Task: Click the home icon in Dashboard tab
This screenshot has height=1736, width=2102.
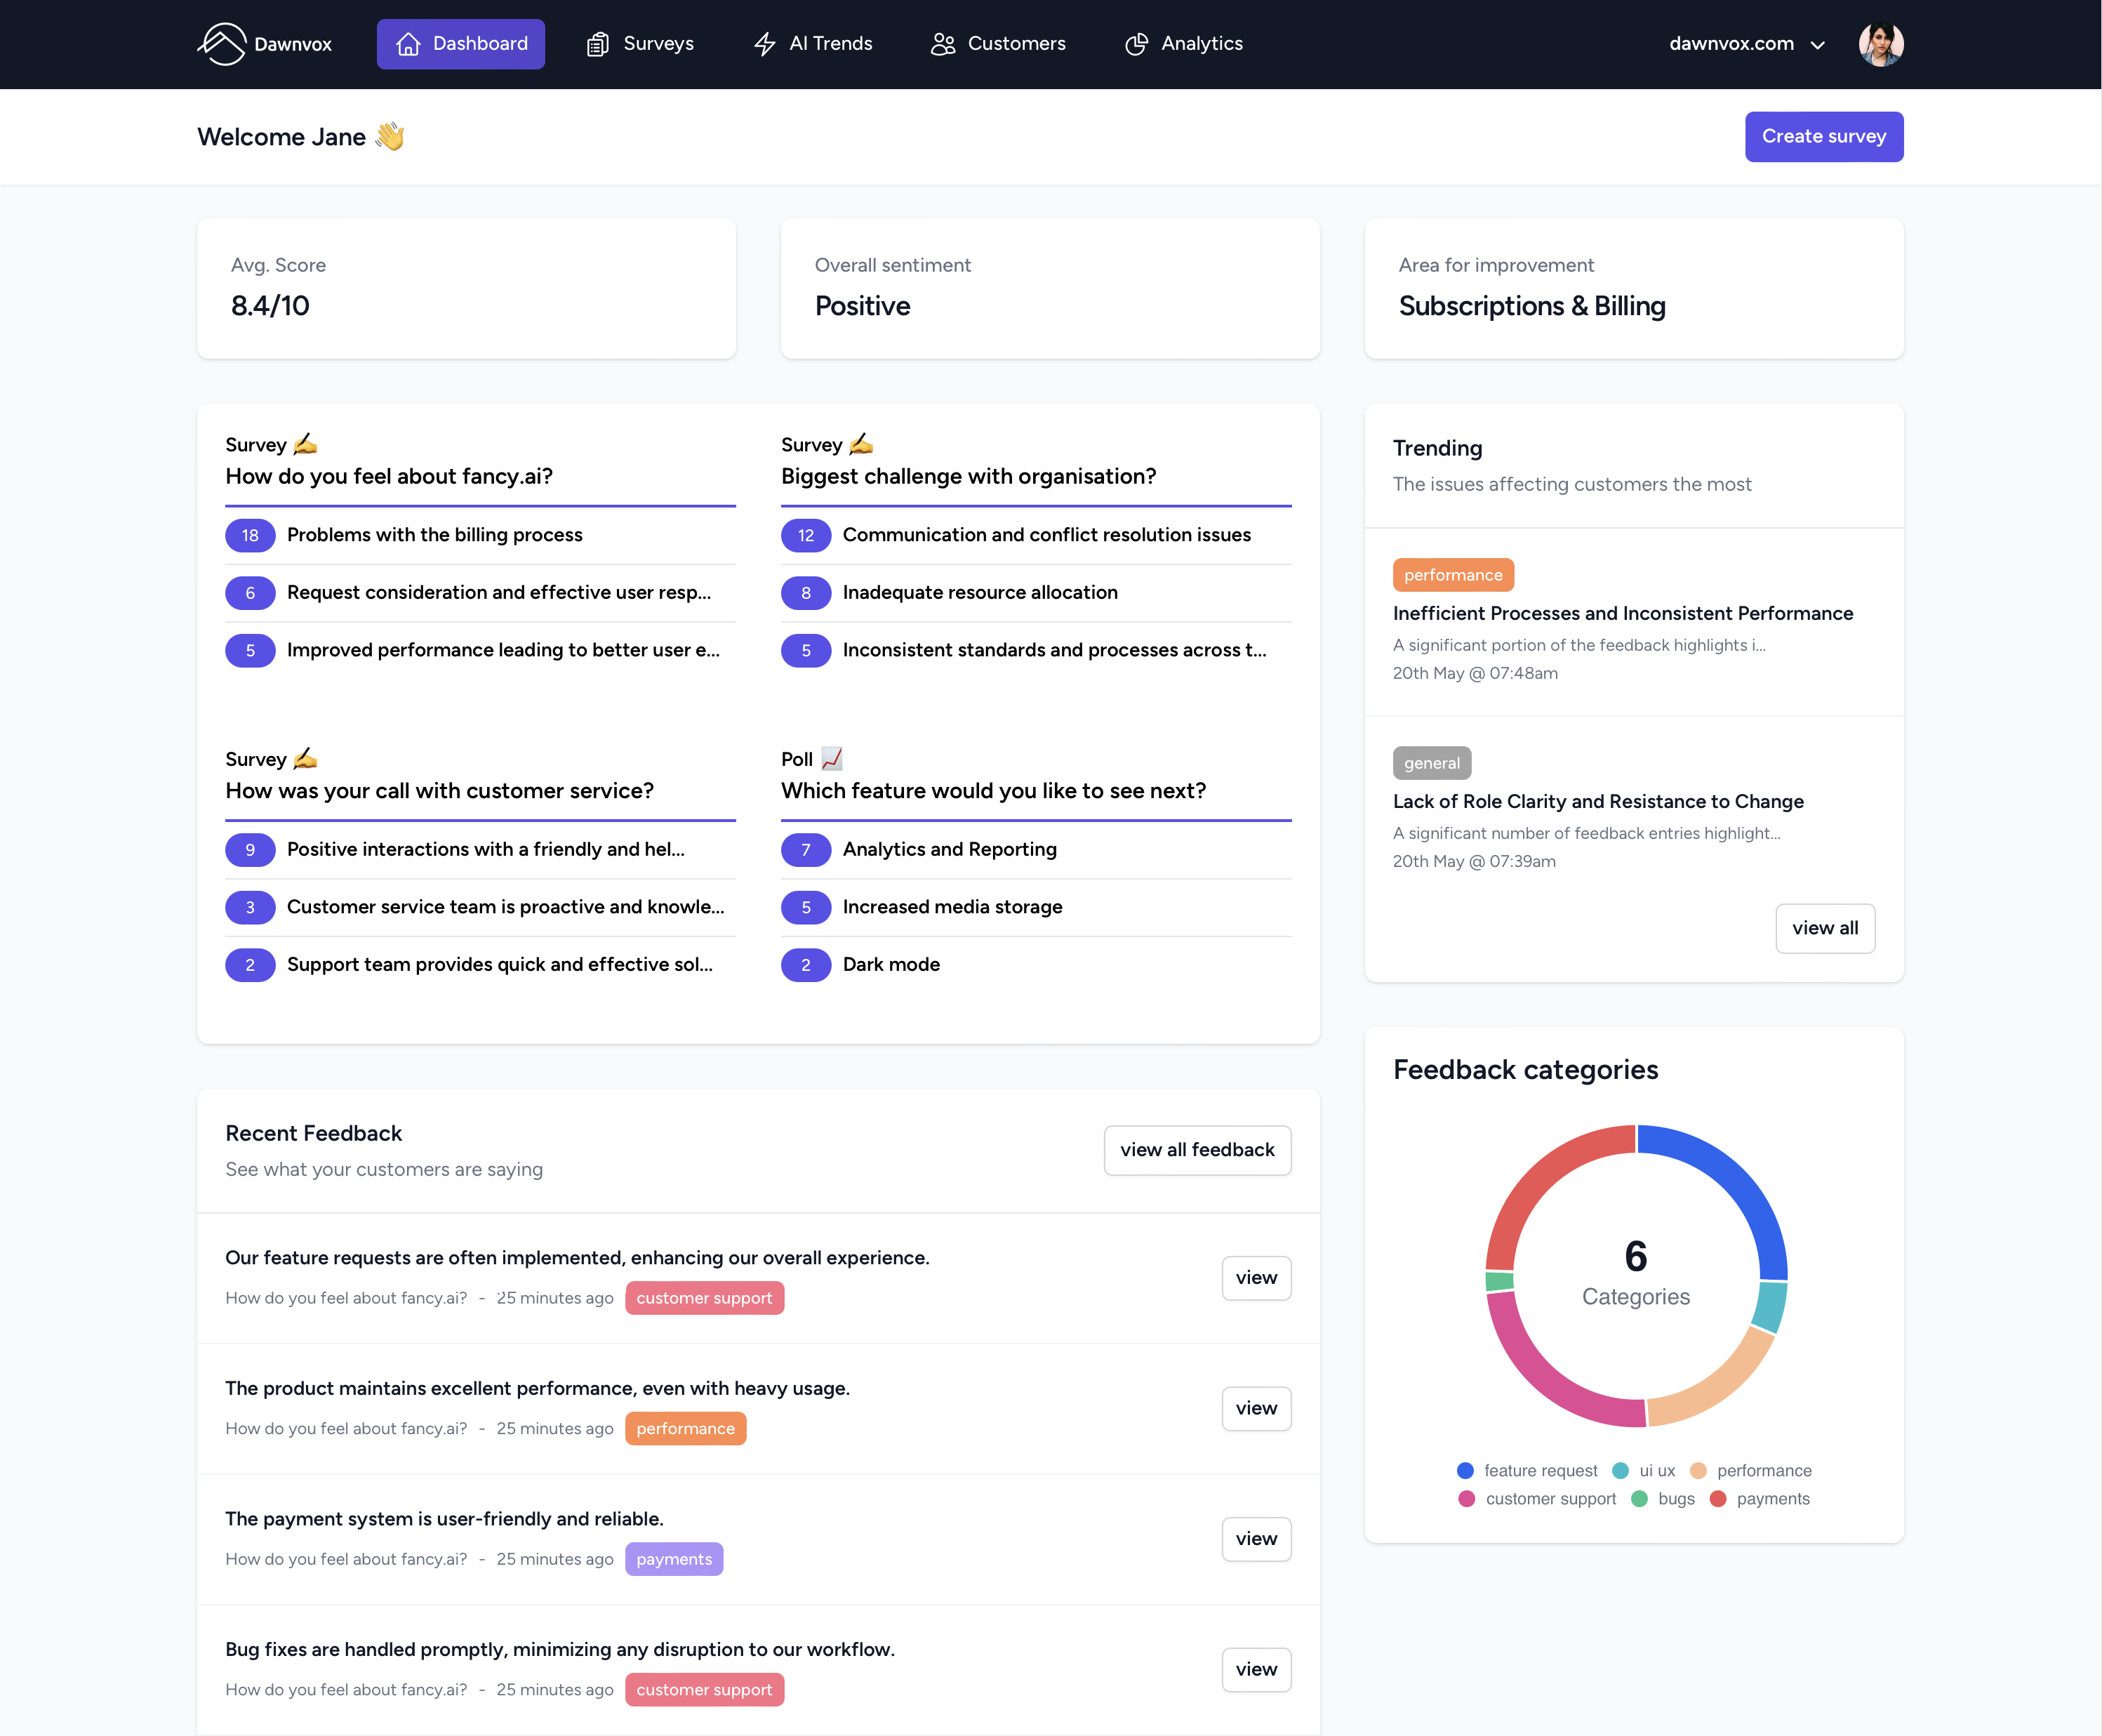Action: [408, 44]
